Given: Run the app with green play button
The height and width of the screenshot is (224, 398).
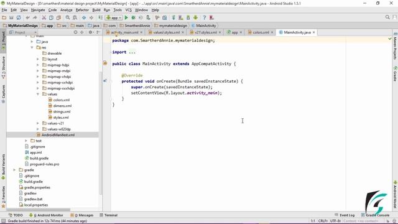Looking at the screenshot, I should 126,17.
